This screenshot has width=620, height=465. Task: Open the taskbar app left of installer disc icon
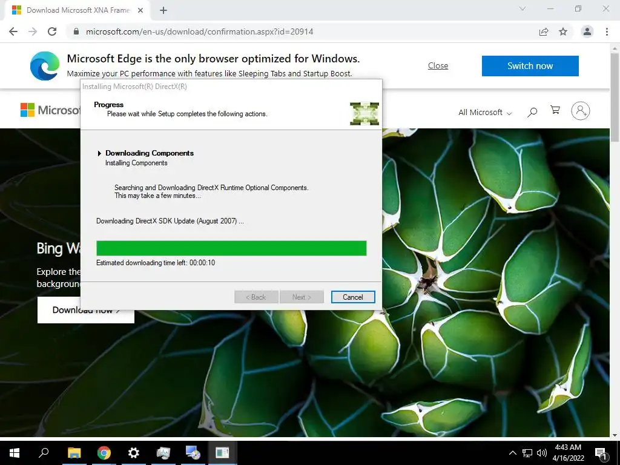(163, 453)
